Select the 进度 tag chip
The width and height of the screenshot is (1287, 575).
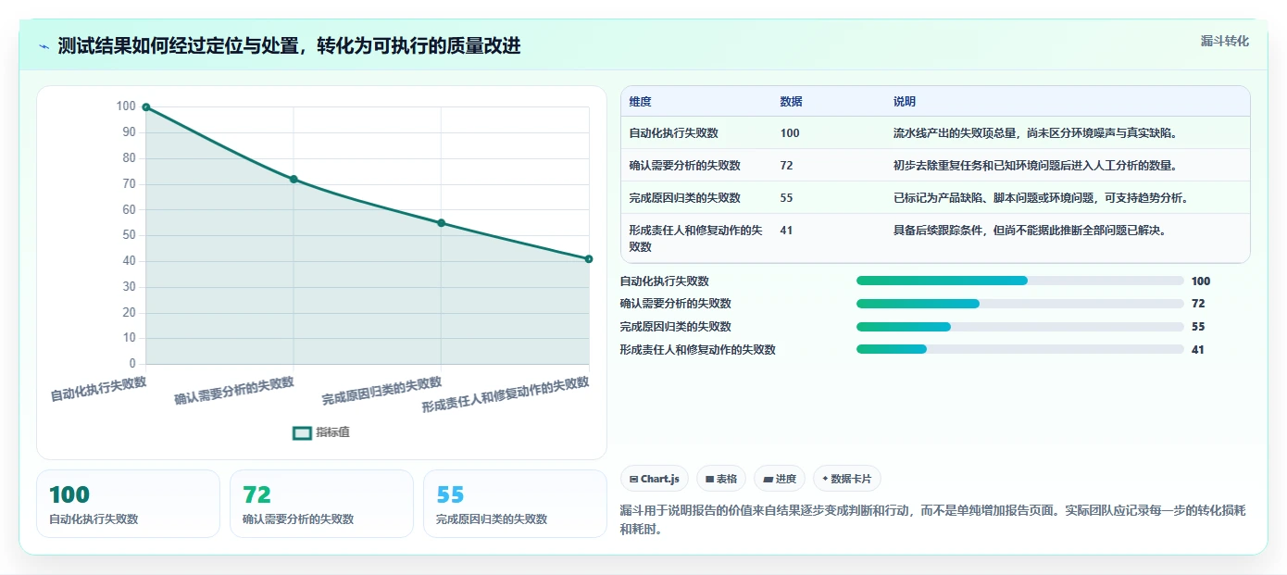tap(780, 479)
